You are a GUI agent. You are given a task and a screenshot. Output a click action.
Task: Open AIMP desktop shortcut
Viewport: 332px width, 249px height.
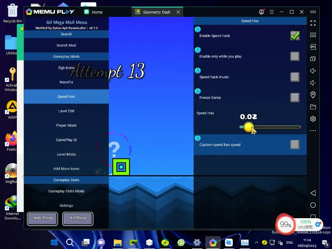coord(12,110)
